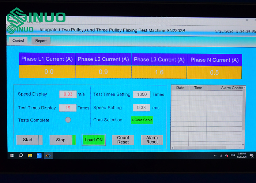Toggle the 4 Core Cable selection
This screenshot has height=183, width=256.
[142, 120]
